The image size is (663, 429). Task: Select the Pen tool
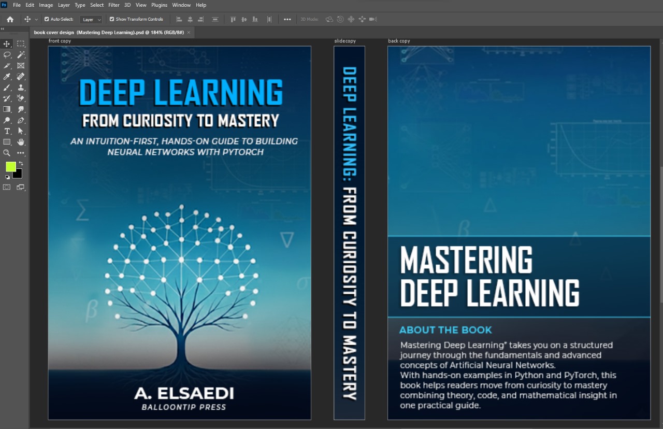21,120
